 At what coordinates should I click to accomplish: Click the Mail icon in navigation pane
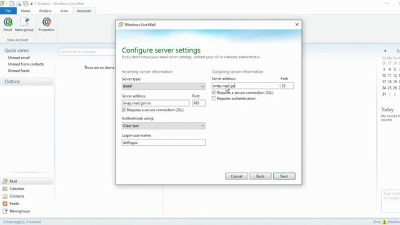pos(5,181)
